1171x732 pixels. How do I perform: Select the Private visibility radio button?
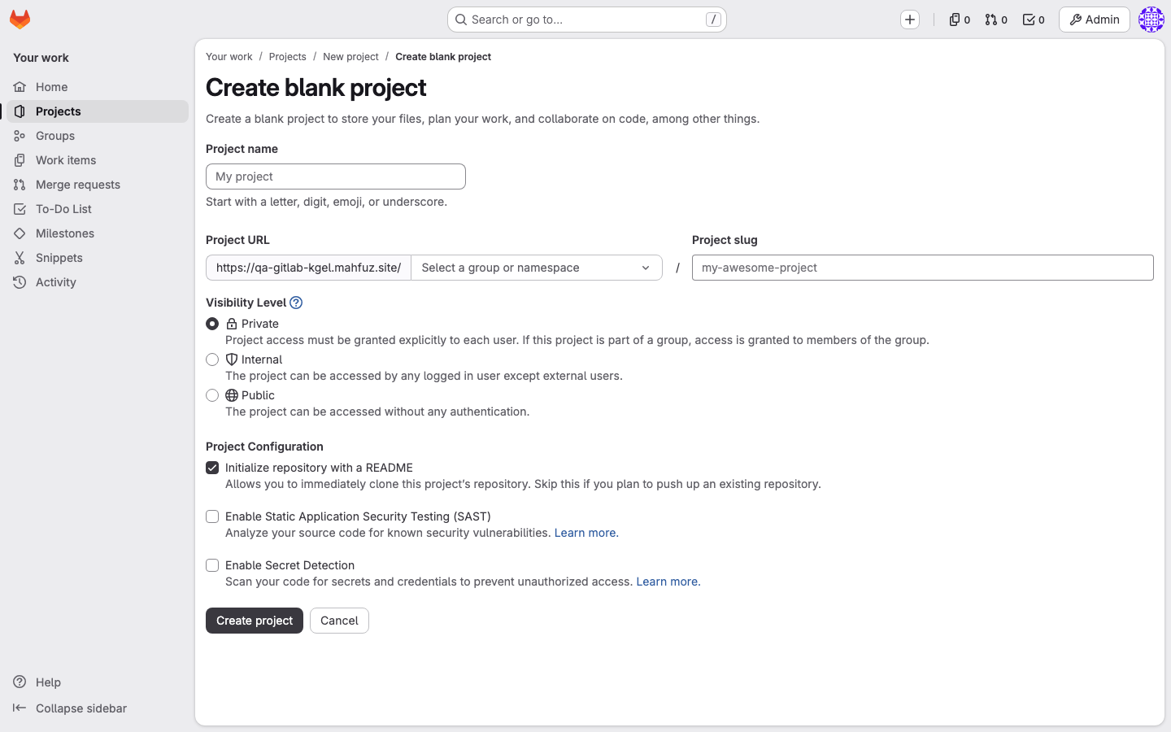(x=212, y=324)
